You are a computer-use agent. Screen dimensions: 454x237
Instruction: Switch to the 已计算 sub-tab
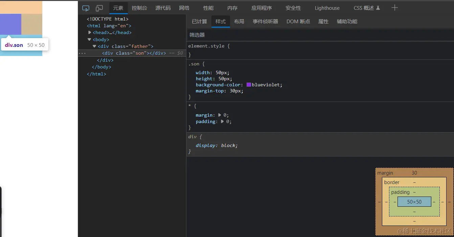[199, 22]
